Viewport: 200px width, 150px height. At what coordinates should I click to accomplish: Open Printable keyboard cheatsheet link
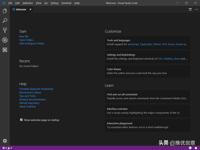point(36,89)
